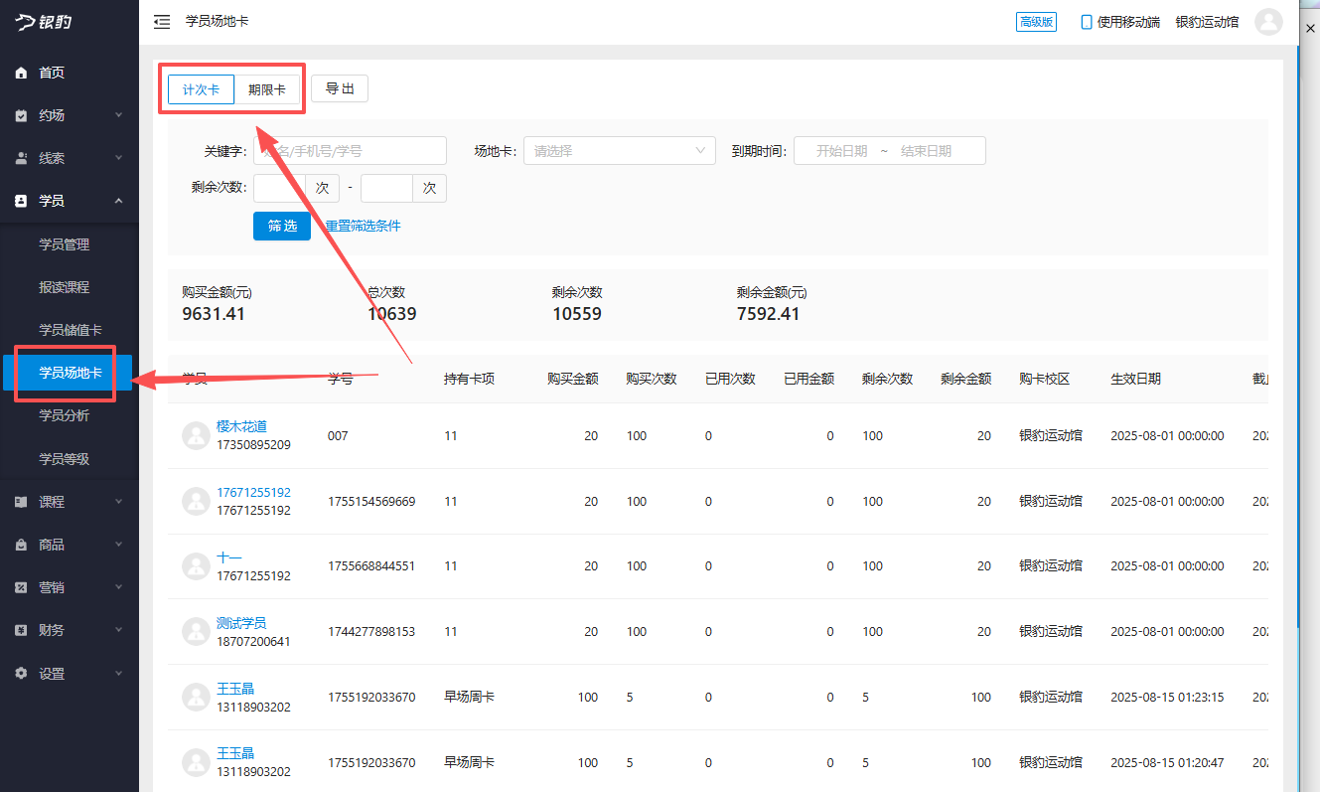Collapse the 学员 sidebar menu
The height and width of the screenshot is (792, 1320).
click(x=70, y=201)
